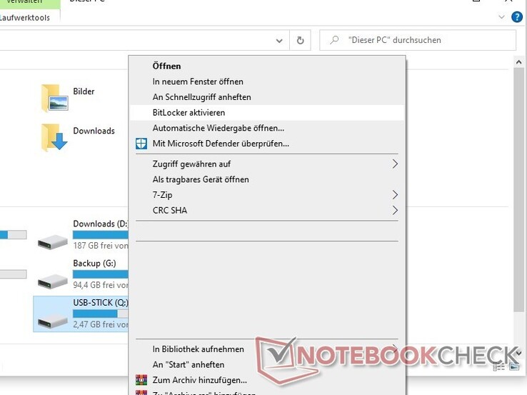Click the Bilder folder label
This screenshot has height=395, width=527.
pos(84,91)
